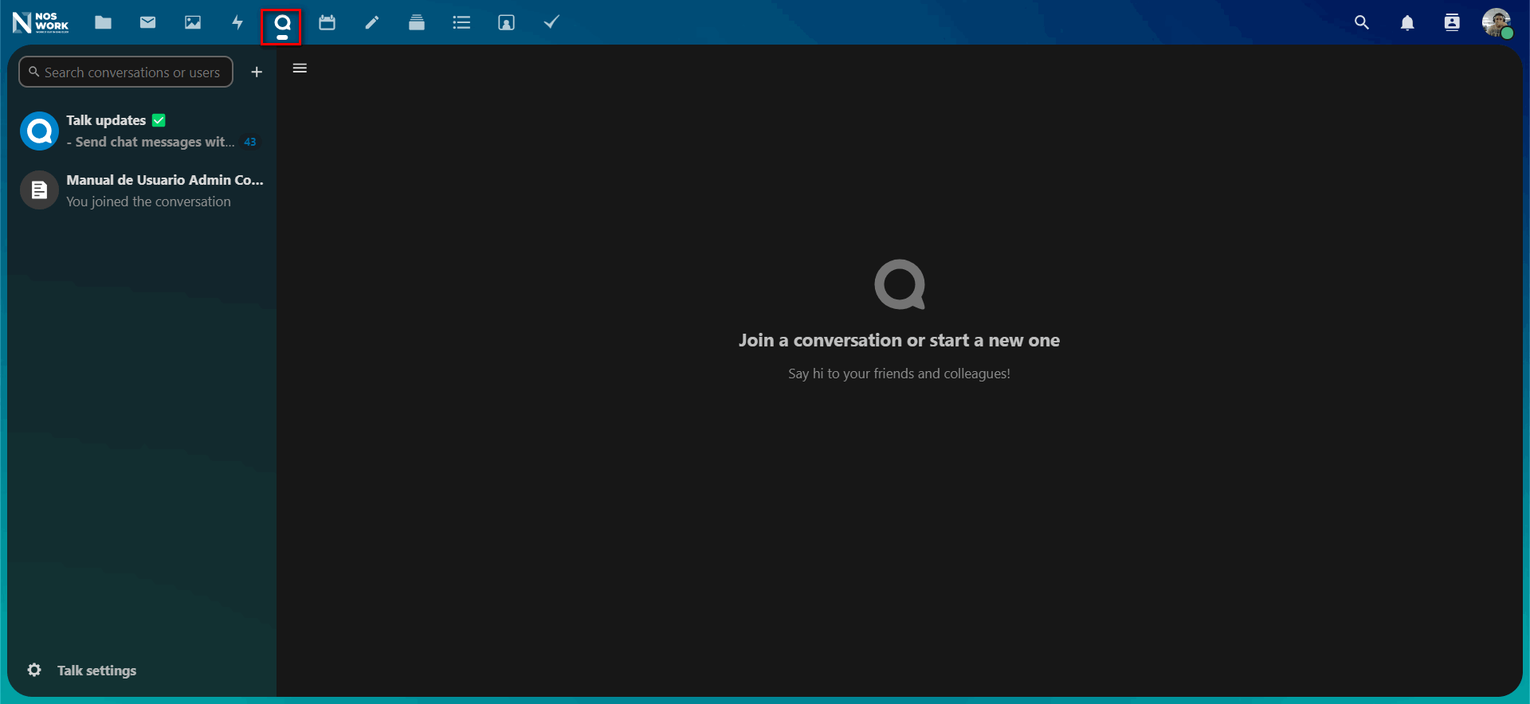Open user avatar menu
1530x704 pixels.
(x=1497, y=22)
